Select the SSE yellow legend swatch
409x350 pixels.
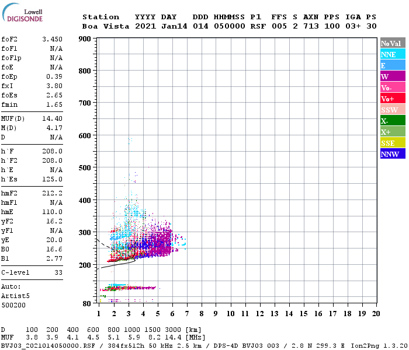pos(393,143)
